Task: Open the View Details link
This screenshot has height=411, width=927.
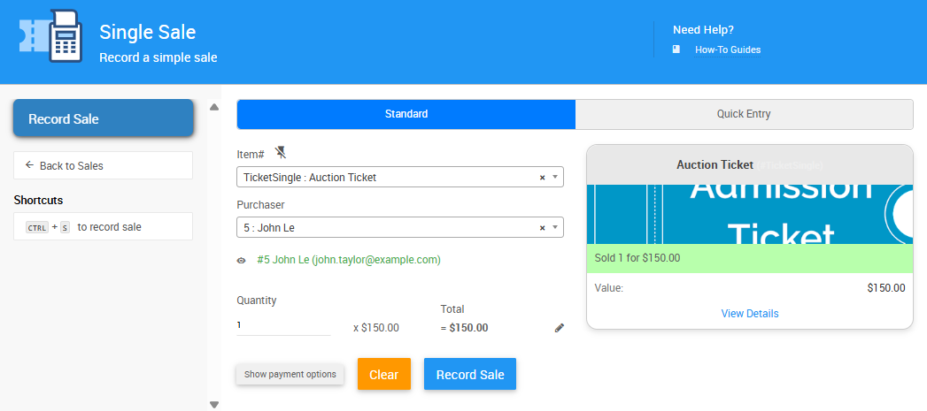Action: [x=750, y=314]
